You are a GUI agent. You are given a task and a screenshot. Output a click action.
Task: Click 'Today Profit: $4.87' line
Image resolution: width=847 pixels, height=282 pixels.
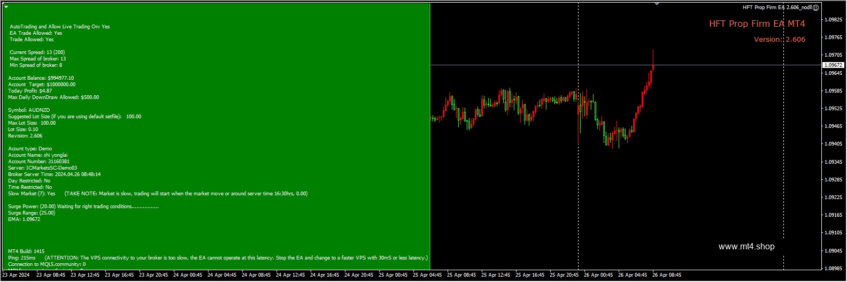[x=30, y=91]
